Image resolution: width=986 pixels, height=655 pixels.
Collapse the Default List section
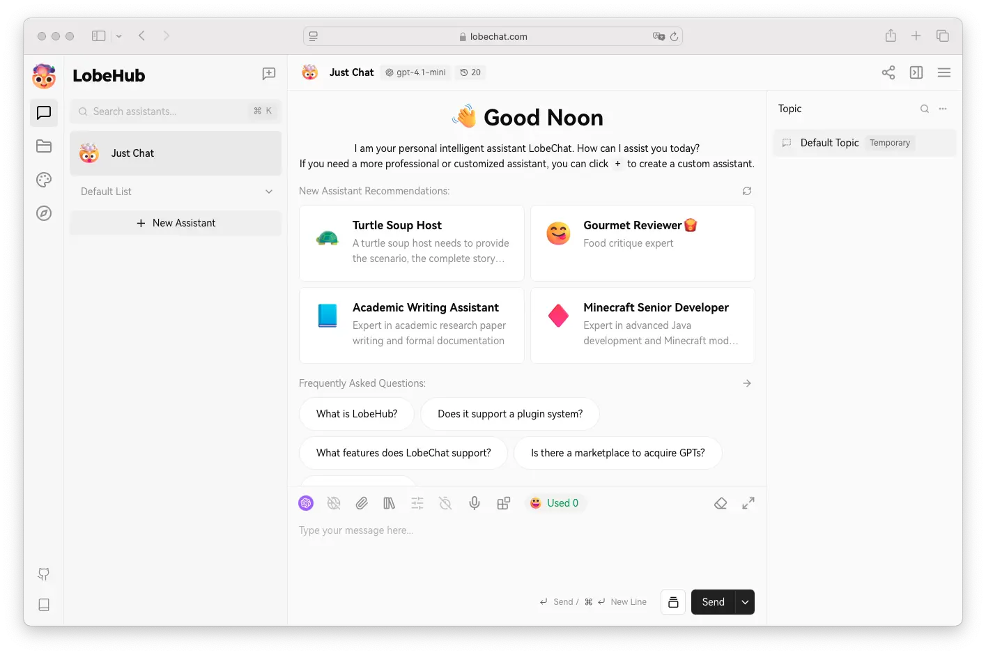click(269, 192)
